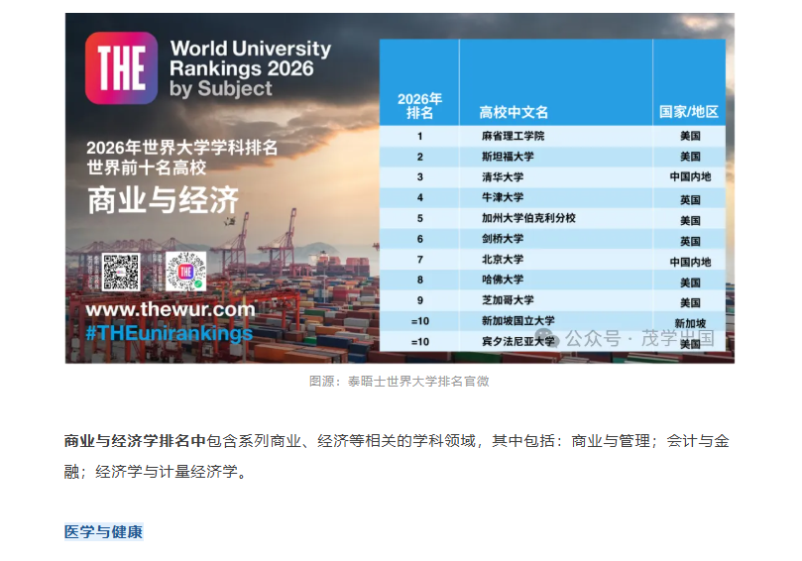Click the World University Rankings 2026 title

point(250,59)
